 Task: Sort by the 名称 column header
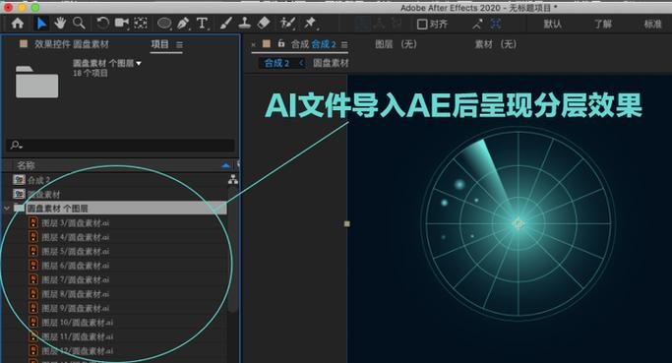[26, 165]
